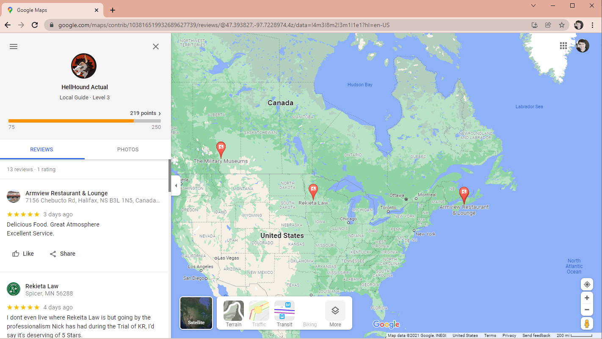The width and height of the screenshot is (602, 339).
Task: Click HellHound Actual profile avatar
Action: pyautogui.click(x=84, y=66)
